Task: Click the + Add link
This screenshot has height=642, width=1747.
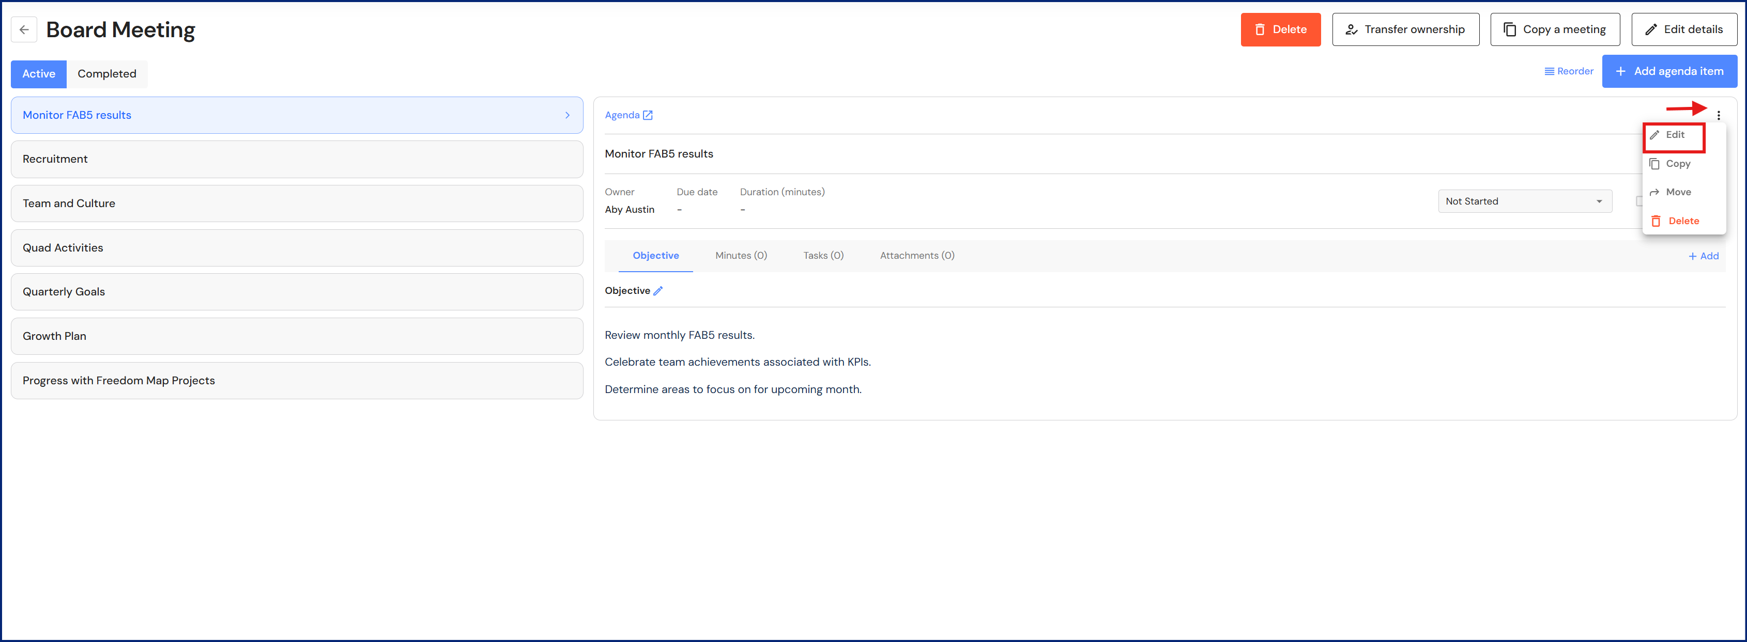Action: (1703, 256)
